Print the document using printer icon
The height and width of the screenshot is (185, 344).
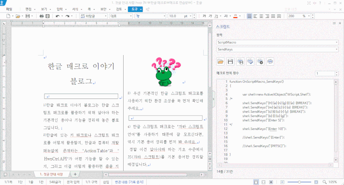(x=42, y=16)
